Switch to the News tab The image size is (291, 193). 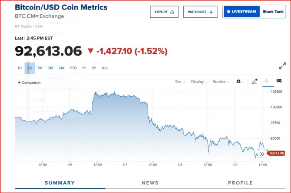click(x=150, y=183)
